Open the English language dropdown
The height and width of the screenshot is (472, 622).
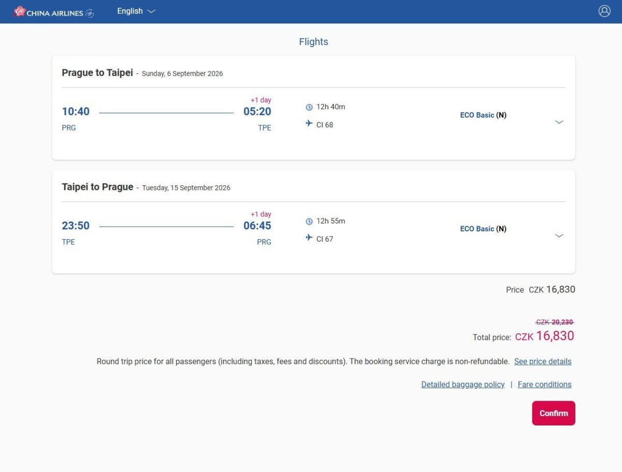tap(136, 11)
